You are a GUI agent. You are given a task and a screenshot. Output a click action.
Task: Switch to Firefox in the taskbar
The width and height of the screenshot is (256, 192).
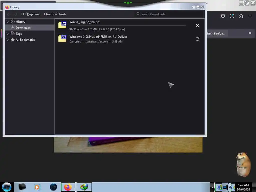click(68, 187)
